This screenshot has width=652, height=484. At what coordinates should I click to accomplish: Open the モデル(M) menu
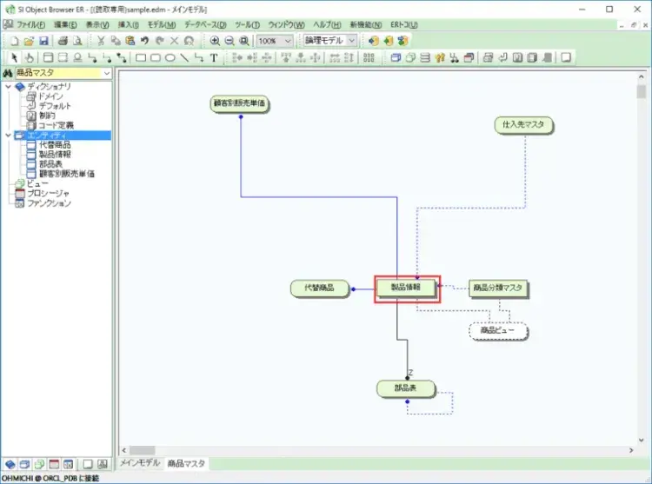click(161, 24)
